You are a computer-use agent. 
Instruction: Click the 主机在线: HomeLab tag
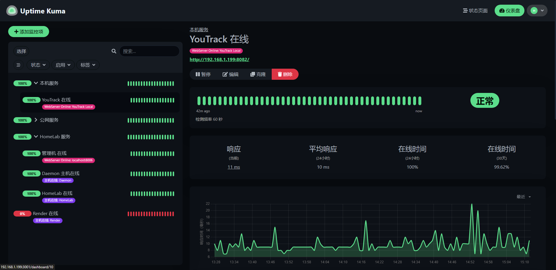(59, 200)
